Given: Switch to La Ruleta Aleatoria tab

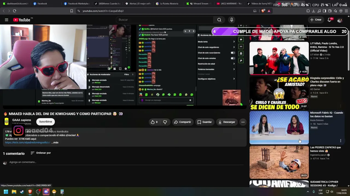Looking at the screenshot, I should (x=169, y=4).
